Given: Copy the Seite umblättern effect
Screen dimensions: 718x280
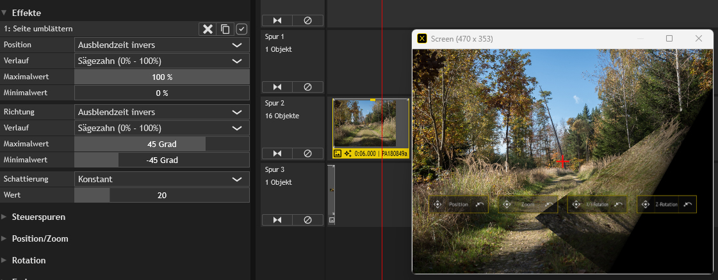Looking at the screenshot, I should click(x=225, y=29).
